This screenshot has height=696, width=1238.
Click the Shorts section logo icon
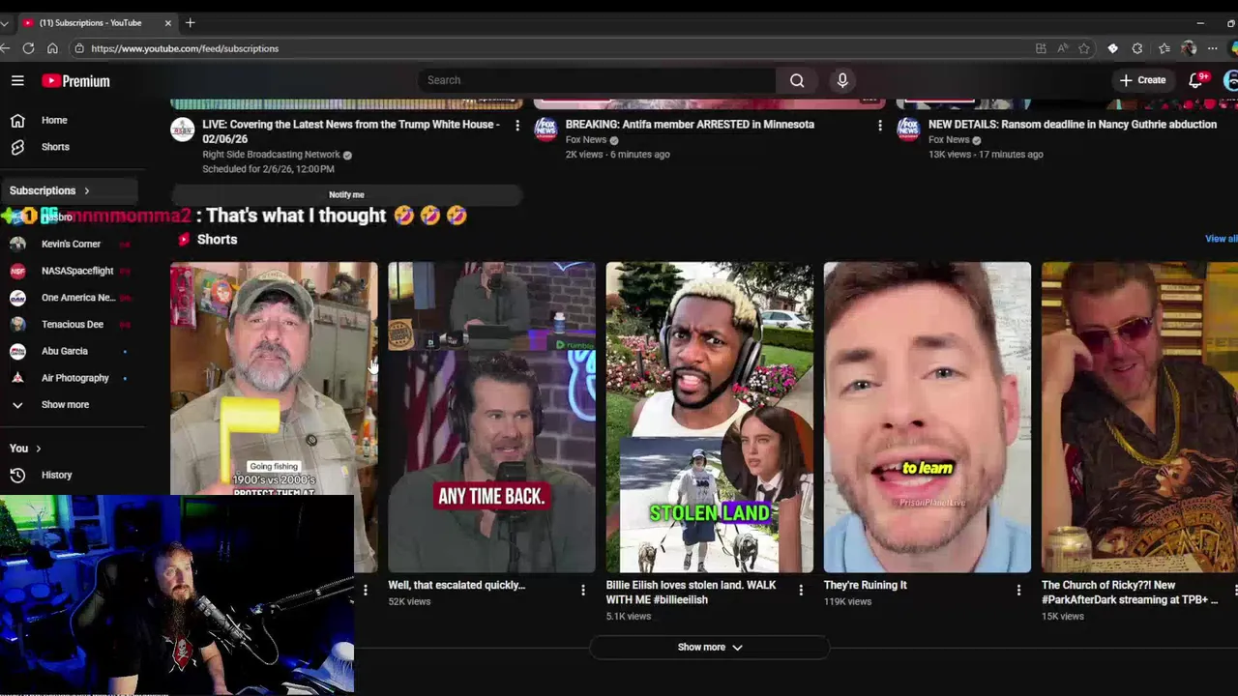tap(184, 239)
